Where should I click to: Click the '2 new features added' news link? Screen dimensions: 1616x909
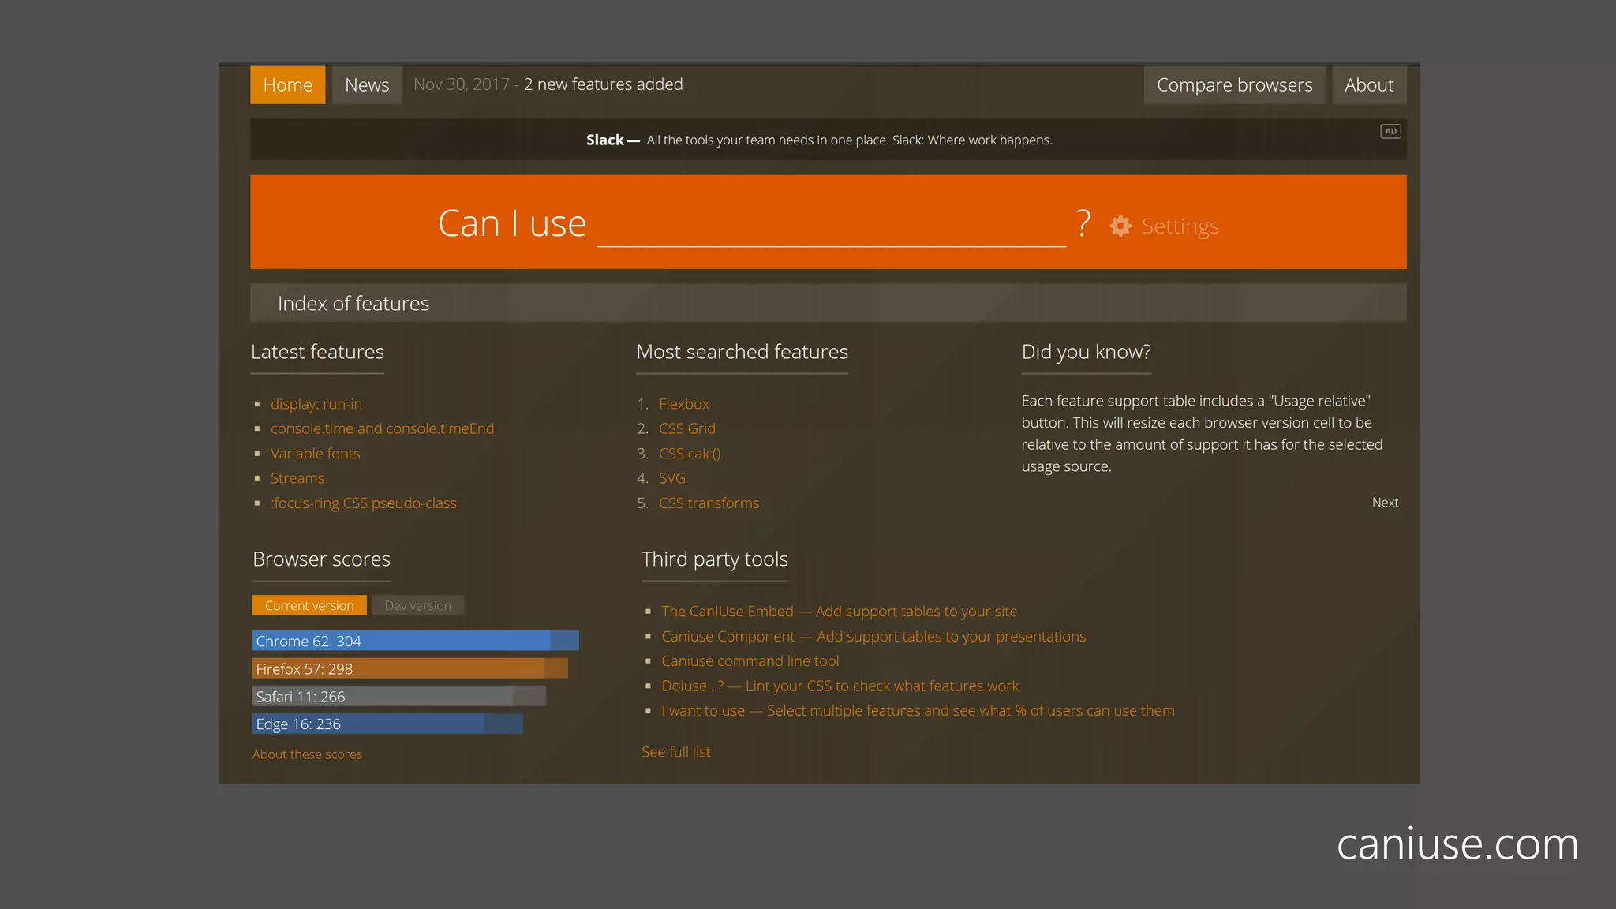[604, 84]
